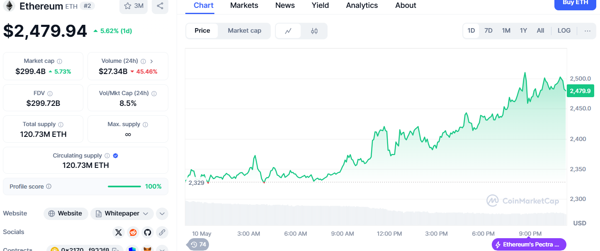Click the Circulating supply info icon
Screen dimensions: 600x251
pos(107,156)
